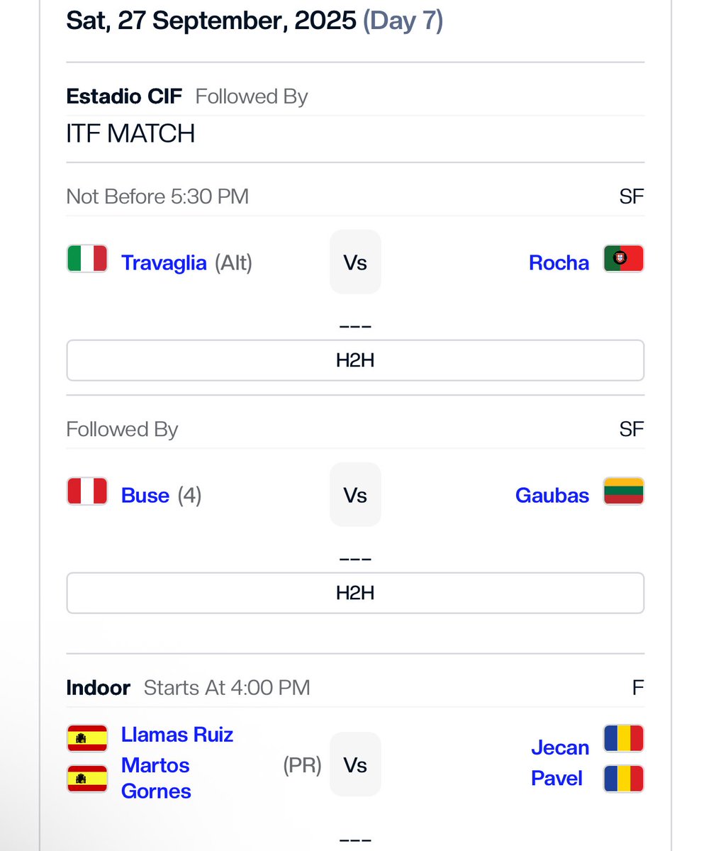Click Peru flag beside Buse
This screenshot has width=711, height=851.
[x=87, y=491]
